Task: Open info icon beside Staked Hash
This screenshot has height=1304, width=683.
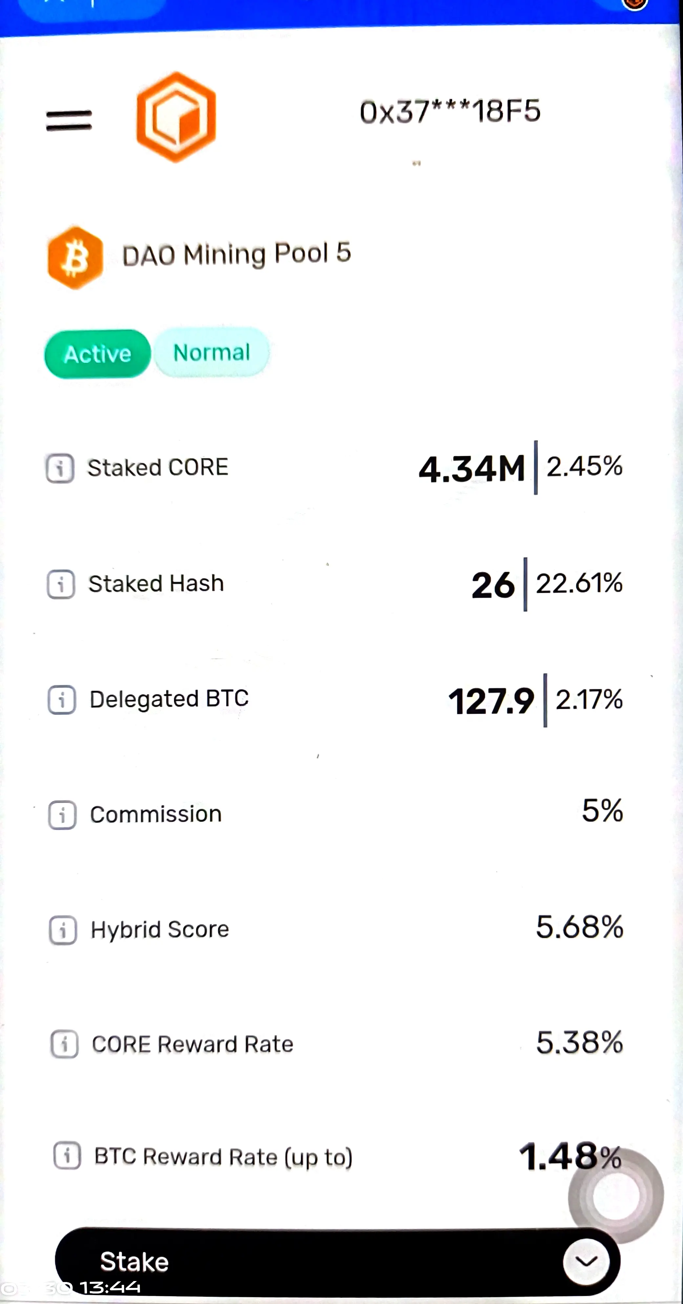Action: [61, 584]
